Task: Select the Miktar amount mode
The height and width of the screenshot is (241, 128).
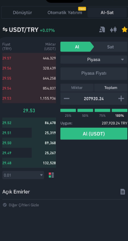Action: [77, 88]
